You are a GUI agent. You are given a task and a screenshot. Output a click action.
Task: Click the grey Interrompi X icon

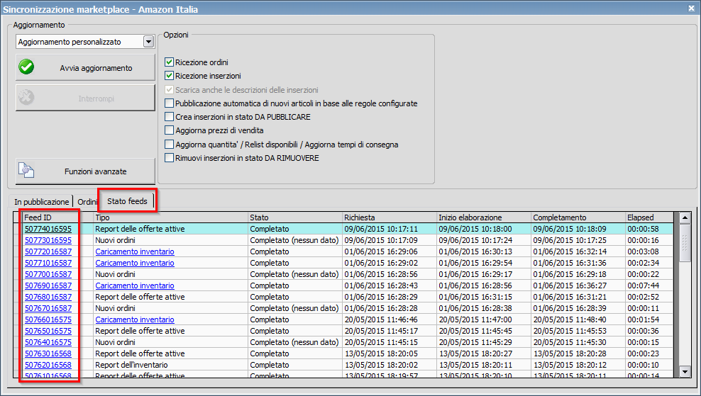point(26,98)
